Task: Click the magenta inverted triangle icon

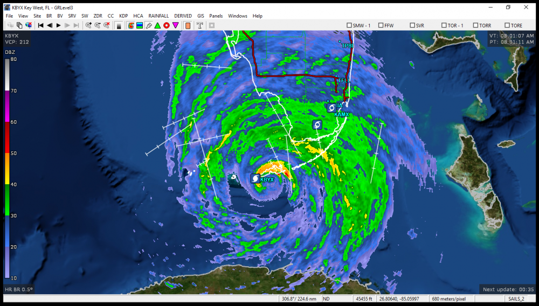Action: 176,25
